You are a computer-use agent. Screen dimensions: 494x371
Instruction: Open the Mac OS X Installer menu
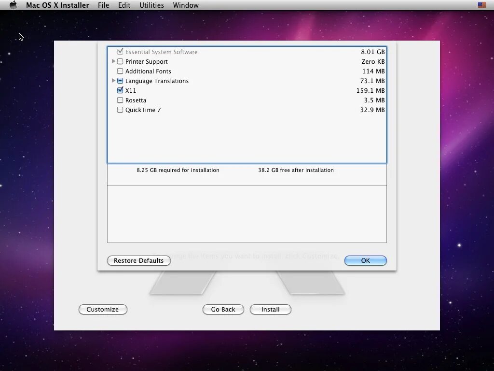57,5
